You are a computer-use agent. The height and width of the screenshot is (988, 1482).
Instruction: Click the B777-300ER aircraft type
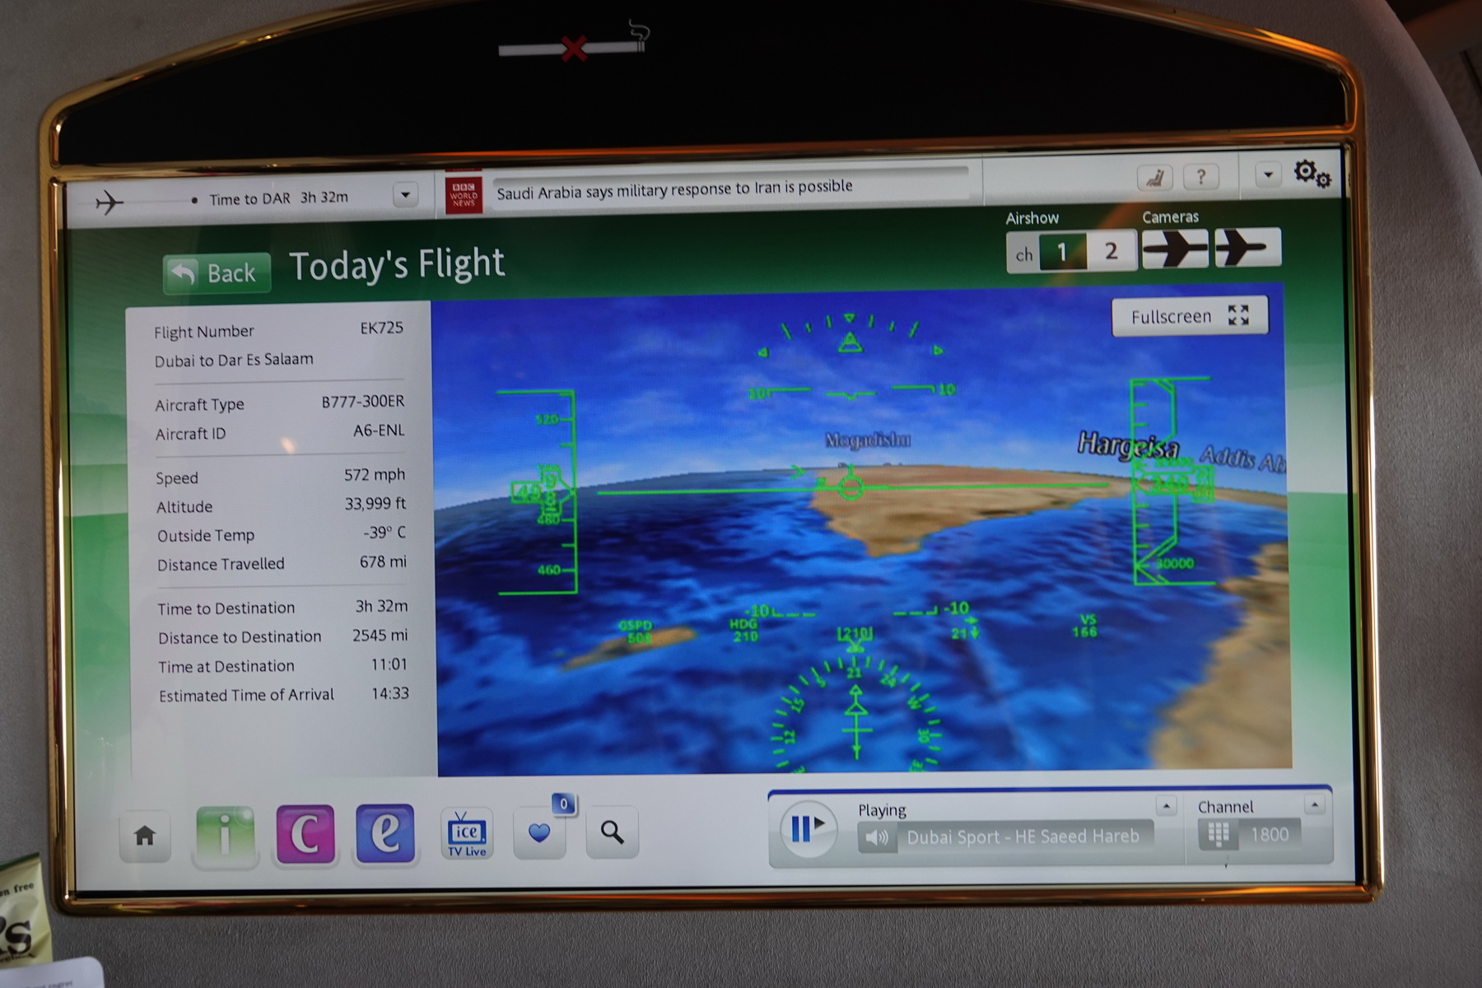click(x=363, y=402)
